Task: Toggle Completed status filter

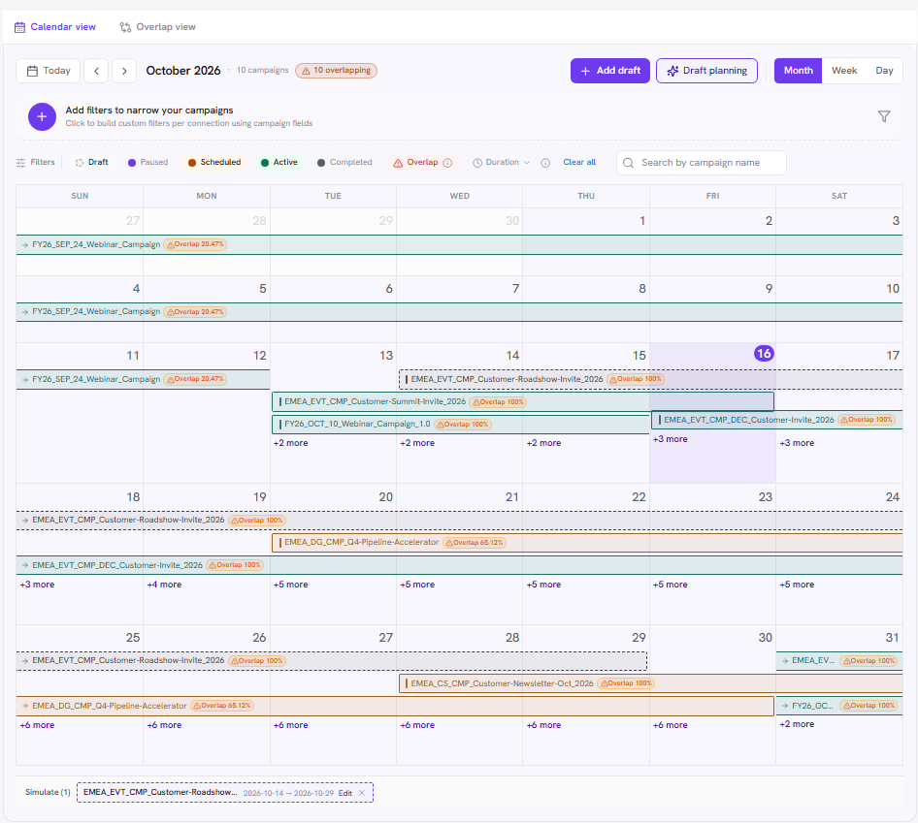Action: (x=344, y=163)
